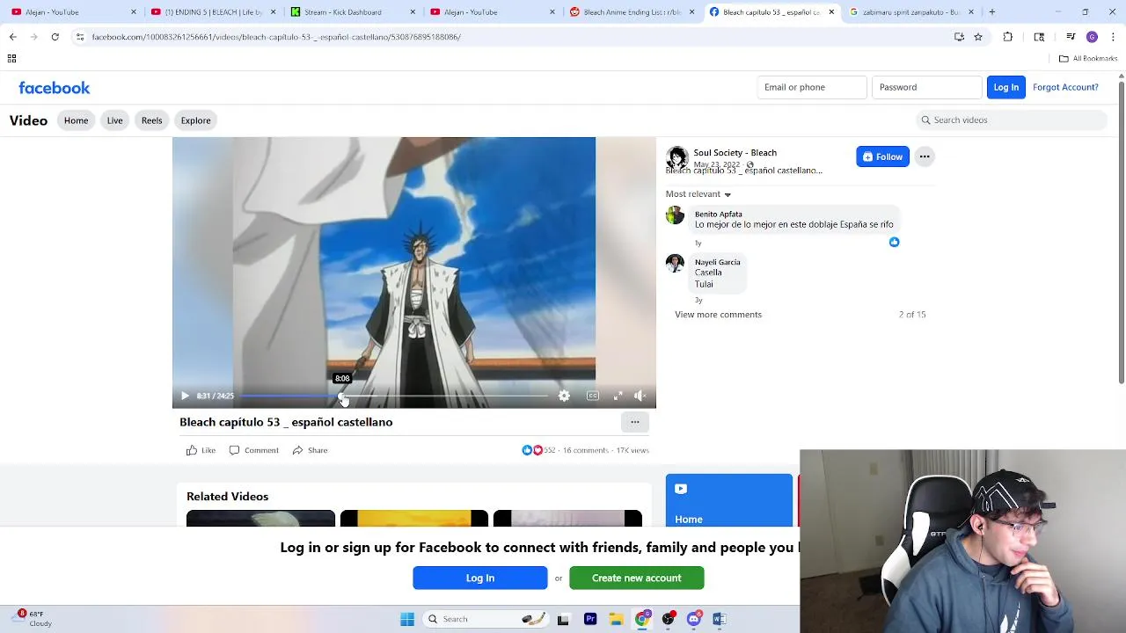Click the Windows taskbar Search box
Viewport: 1126px width, 633px height.
[x=486, y=619]
